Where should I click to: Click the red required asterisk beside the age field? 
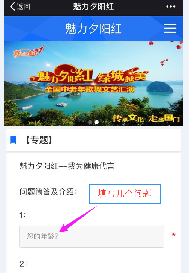173,235
